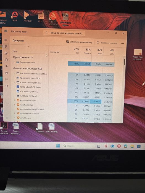
Task: Select the Avast Antivirus engine server row
Action: pyautogui.click(x=64, y=109)
